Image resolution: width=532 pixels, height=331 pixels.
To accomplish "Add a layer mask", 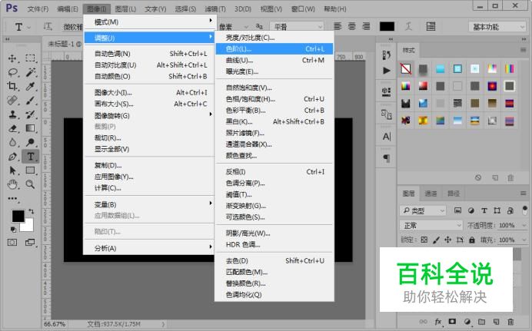I will (452, 321).
